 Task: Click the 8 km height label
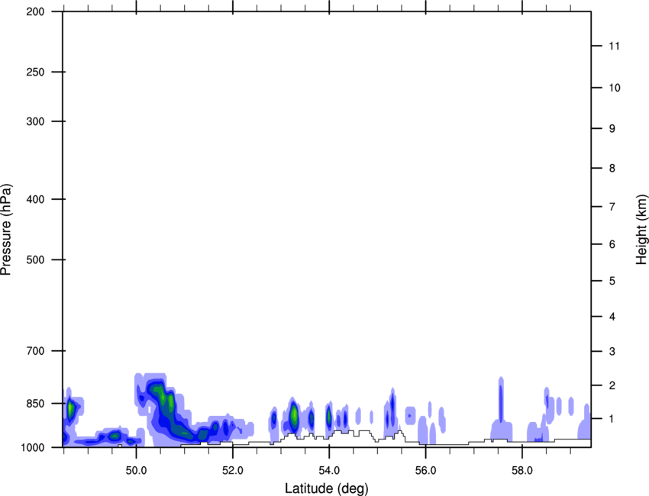point(612,169)
